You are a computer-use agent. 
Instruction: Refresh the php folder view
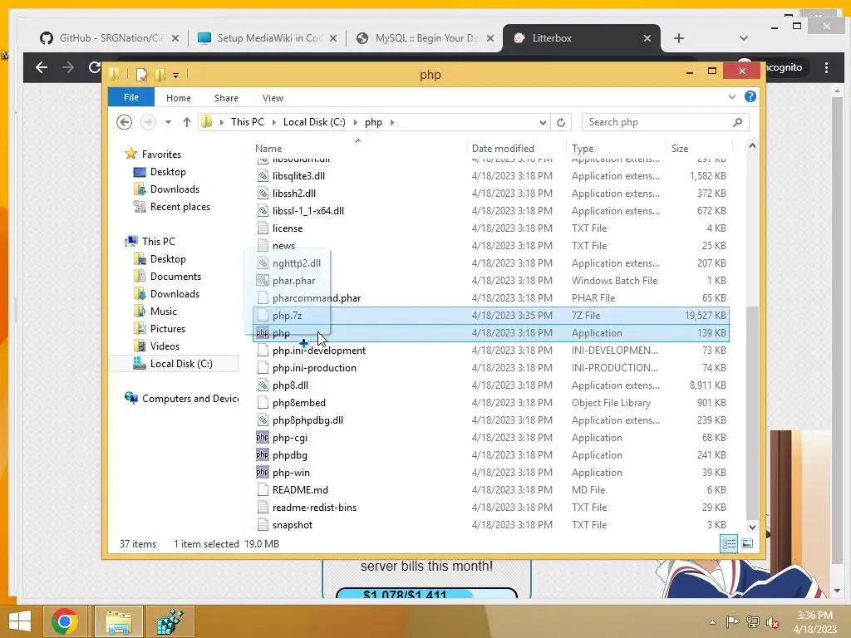561,123
